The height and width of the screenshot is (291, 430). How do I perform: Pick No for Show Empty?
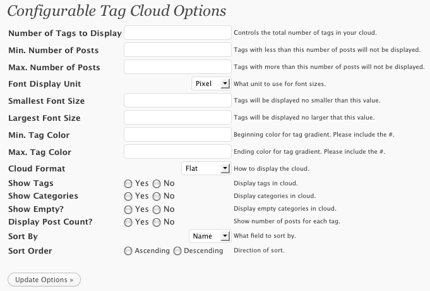point(157,209)
